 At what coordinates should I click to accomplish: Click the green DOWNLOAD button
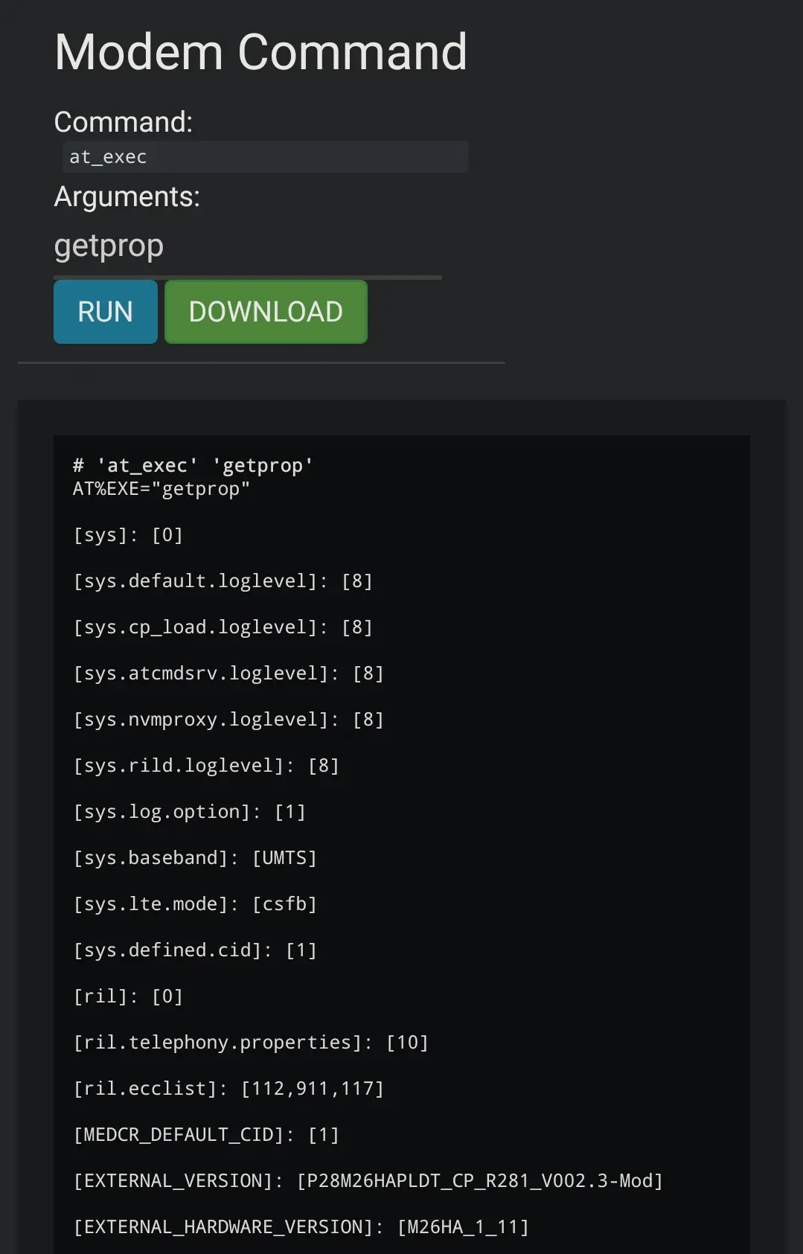tap(266, 312)
